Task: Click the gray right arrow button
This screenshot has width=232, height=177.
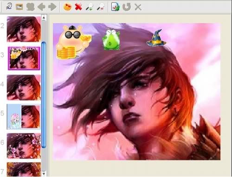Action: tap(52, 7)
